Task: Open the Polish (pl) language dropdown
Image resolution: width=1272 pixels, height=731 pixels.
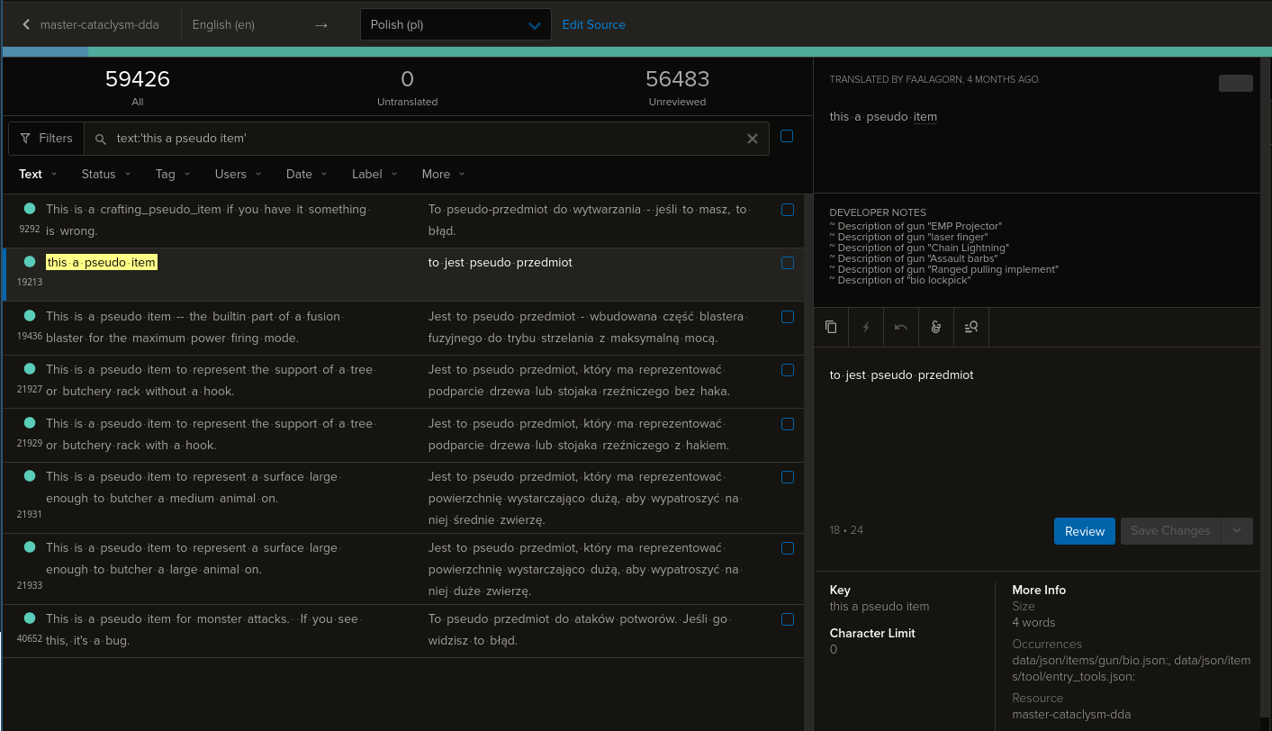Action: pos(455,24)
